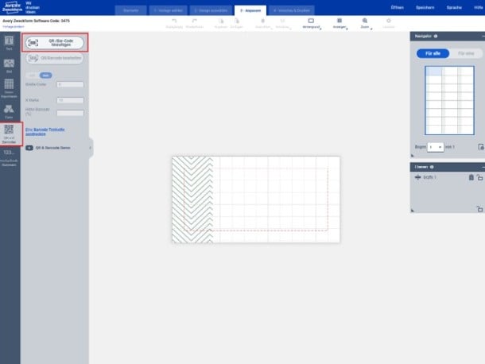Click the resize corner of Navigator panel
485x364 pixels.
coord(413,155)
